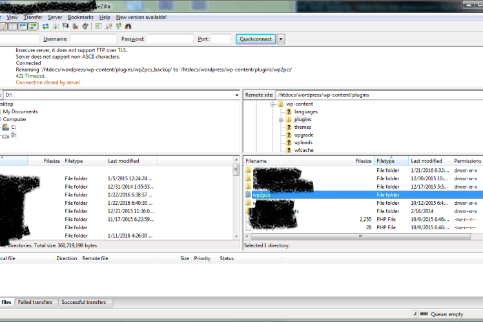Click the binoculars file search icon
The width and height of the screenshot is (483, 322).
click(128, 26)
